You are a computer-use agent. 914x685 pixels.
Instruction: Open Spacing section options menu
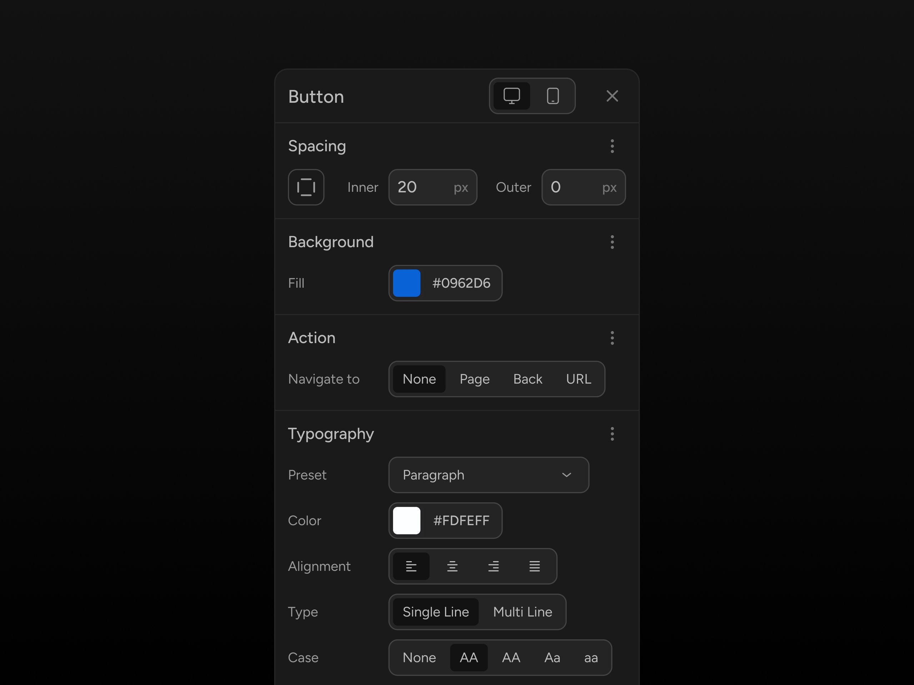pos(612,146)
